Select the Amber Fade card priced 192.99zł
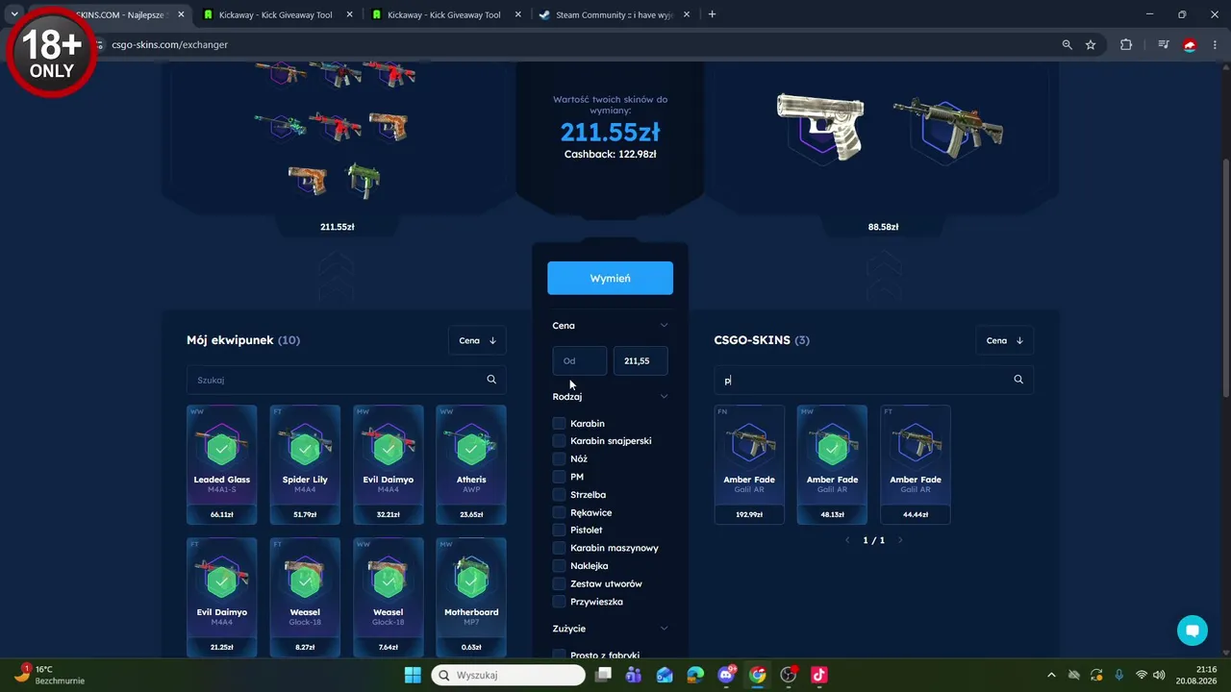Viewport: 1231px width, 692px height. [x=749, y=465]
